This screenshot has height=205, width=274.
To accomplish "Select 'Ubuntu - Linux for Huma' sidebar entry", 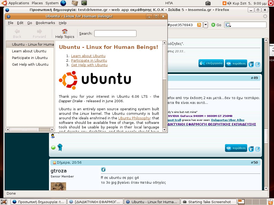I will [x=30, y=44].
